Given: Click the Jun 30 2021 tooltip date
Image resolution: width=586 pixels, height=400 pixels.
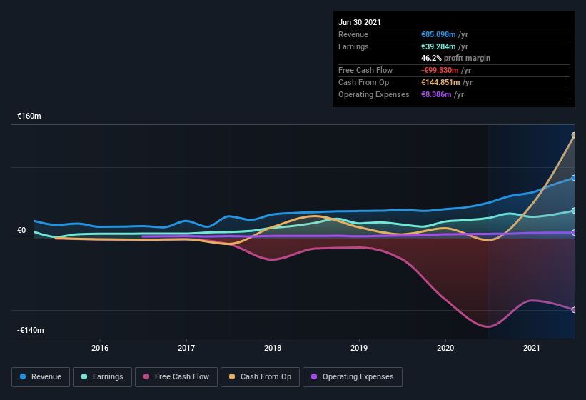Looking at the screenshot, I should point(360,22).
